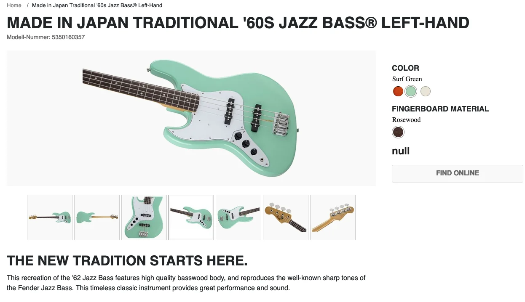525x302 pixels.
Task: Select the Rosewood fingerboard swatch
Action: point(398,132)
